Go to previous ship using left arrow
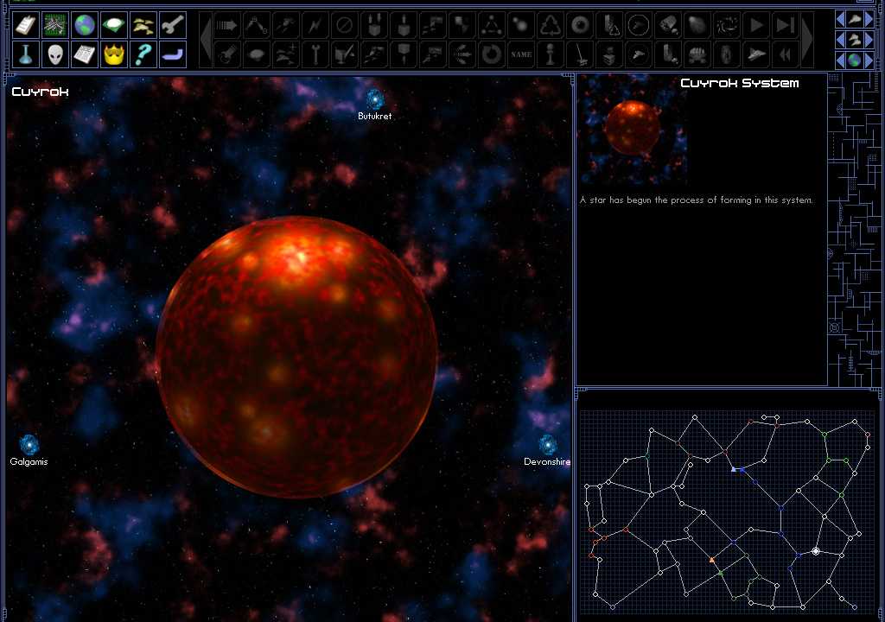 click(840, 19)
